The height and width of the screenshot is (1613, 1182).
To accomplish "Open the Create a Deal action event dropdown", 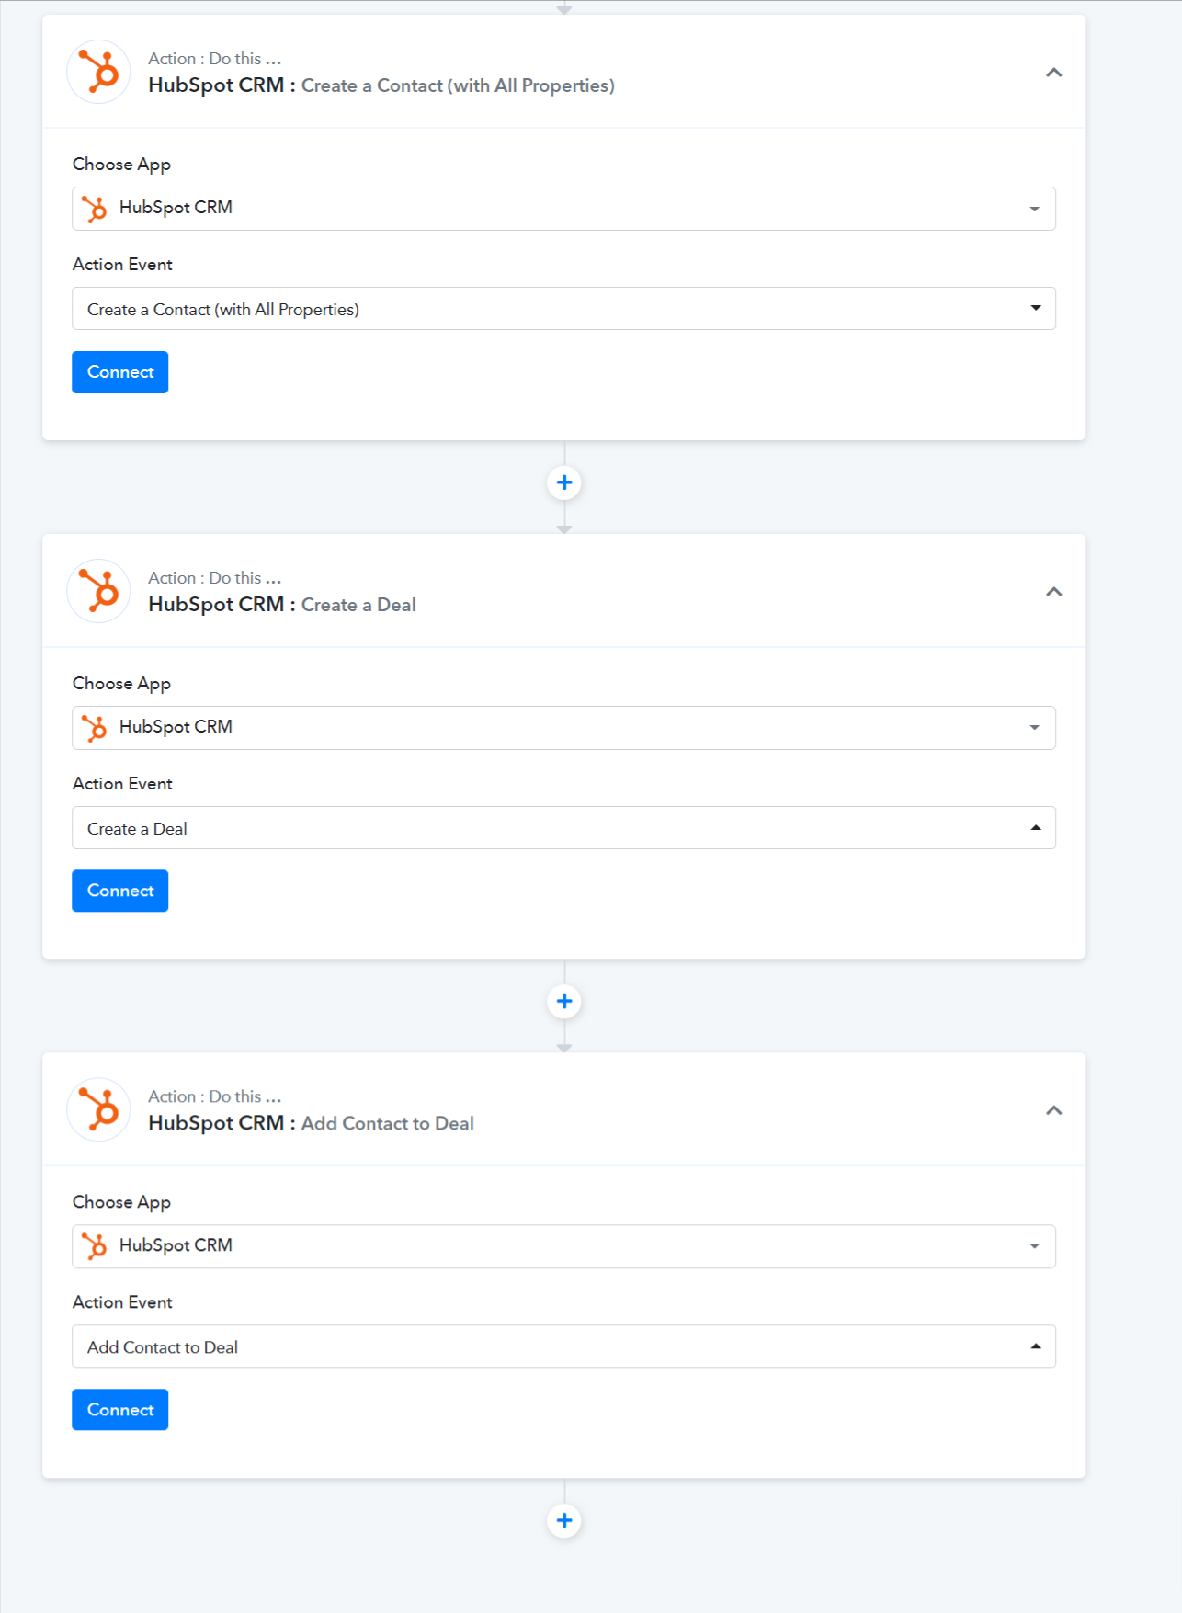I will pos(563,828).
